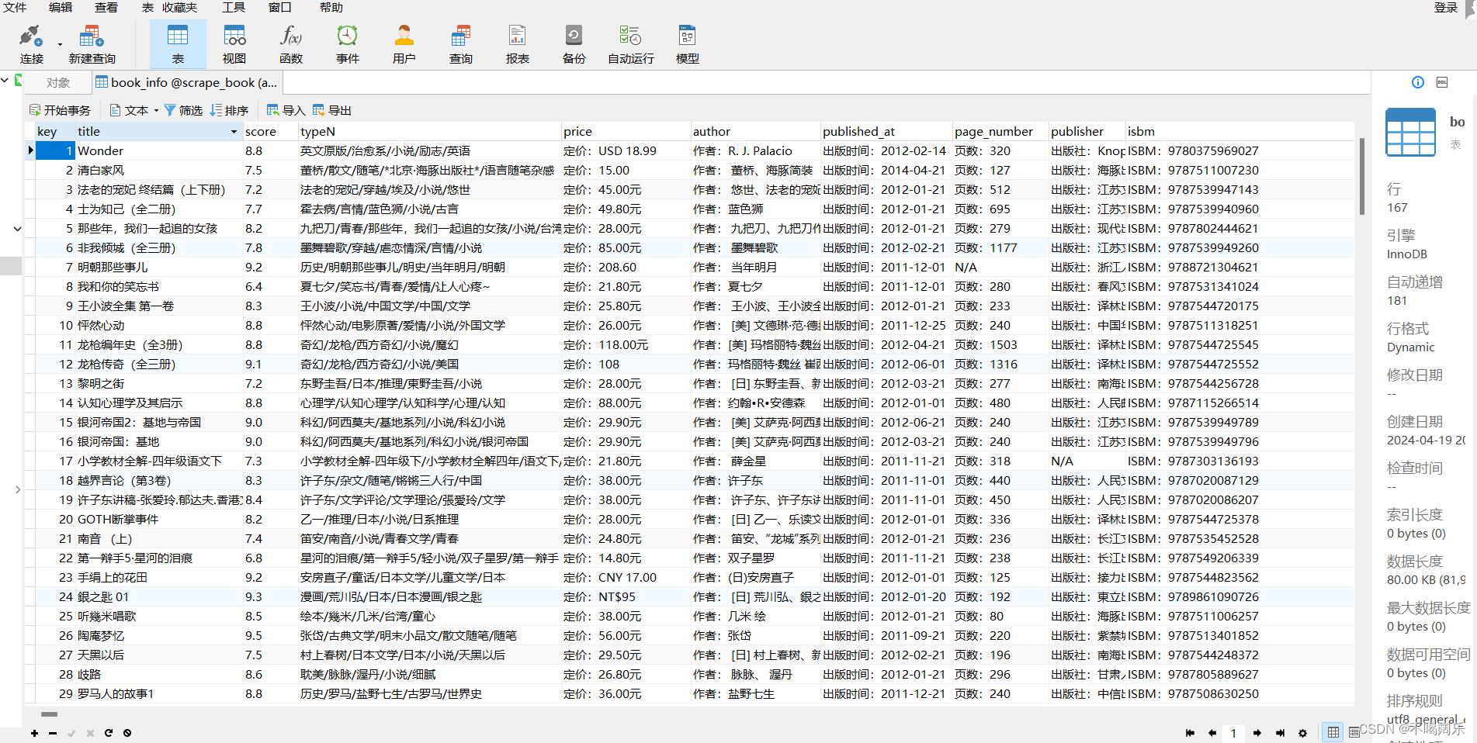
Task: Add a record with the plus icon
Action: [34, 733]
